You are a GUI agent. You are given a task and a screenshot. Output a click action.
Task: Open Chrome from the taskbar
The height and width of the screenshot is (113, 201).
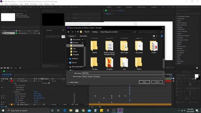pos(83,110)
